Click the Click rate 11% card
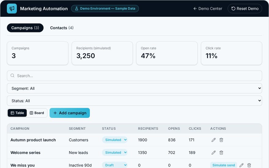The width and height of the screenshot is (269, 168). tap(231, 53)
